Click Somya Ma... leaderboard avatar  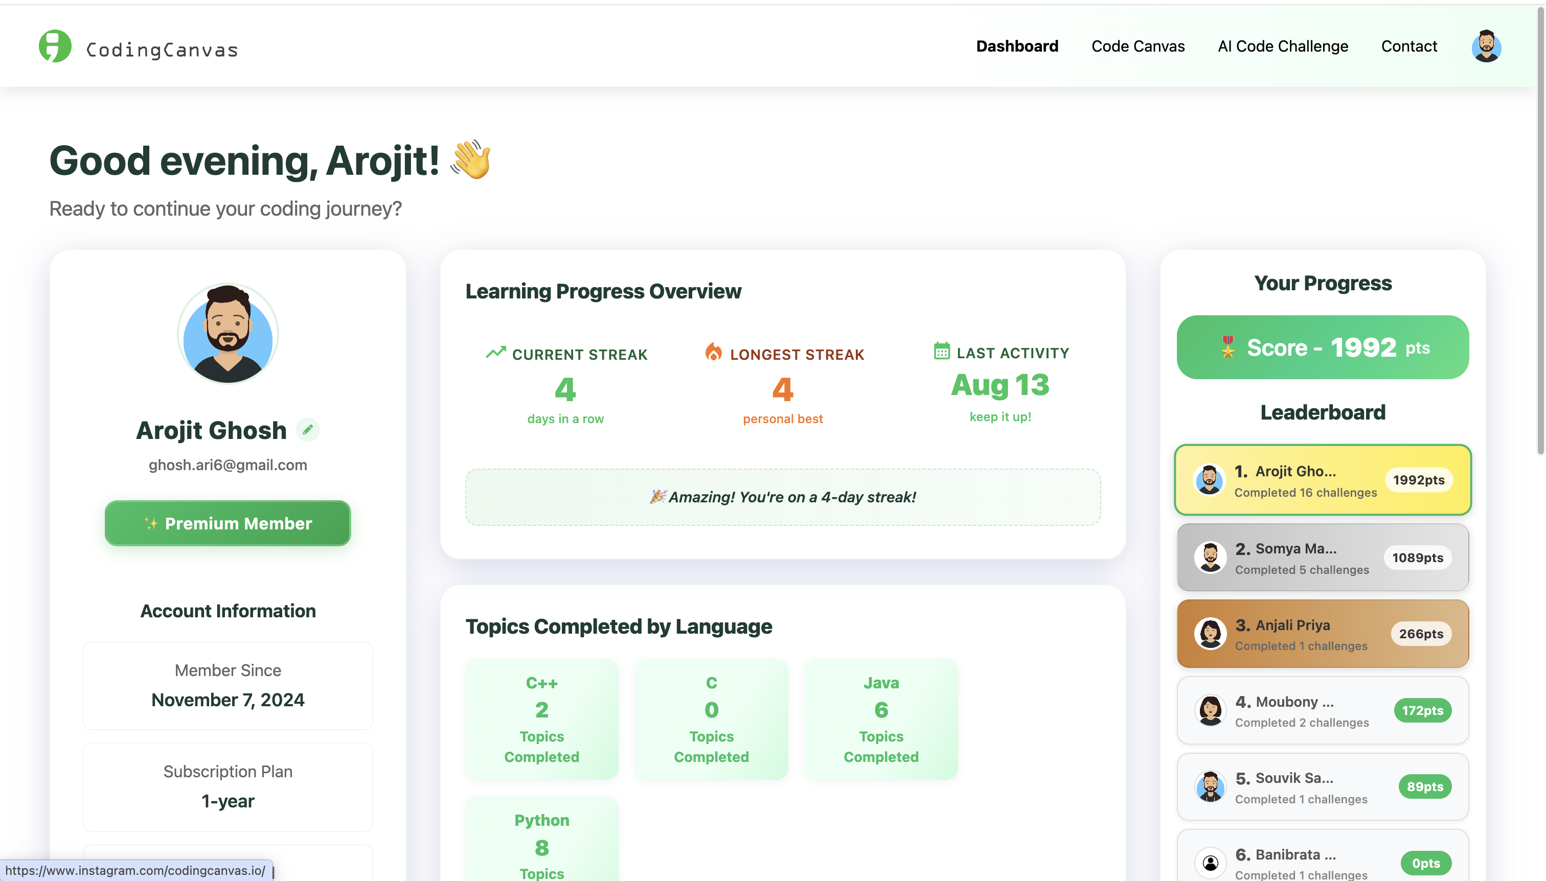tap(1210, 557)
